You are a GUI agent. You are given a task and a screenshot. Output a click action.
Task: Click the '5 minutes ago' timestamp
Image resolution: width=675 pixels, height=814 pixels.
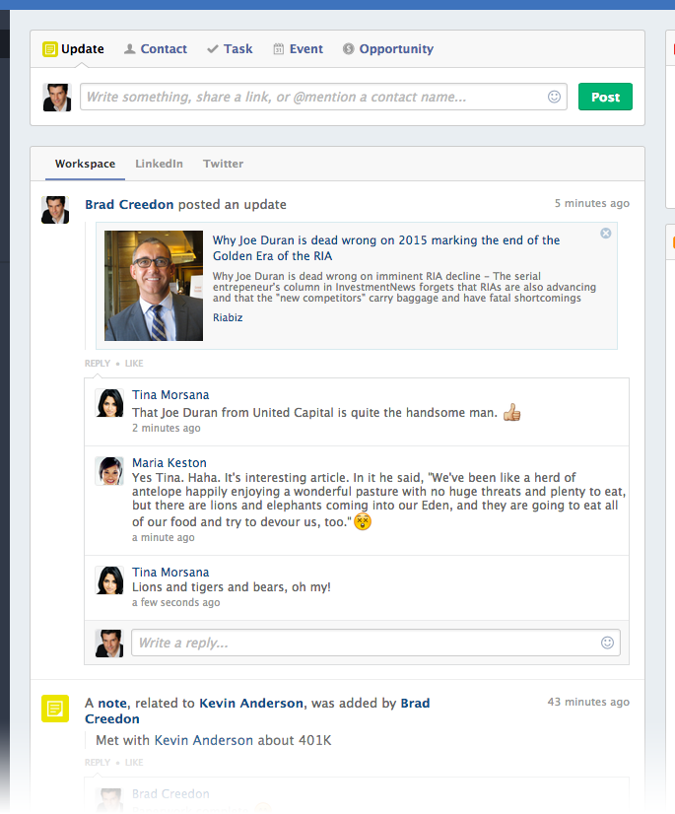pos(592,203)
